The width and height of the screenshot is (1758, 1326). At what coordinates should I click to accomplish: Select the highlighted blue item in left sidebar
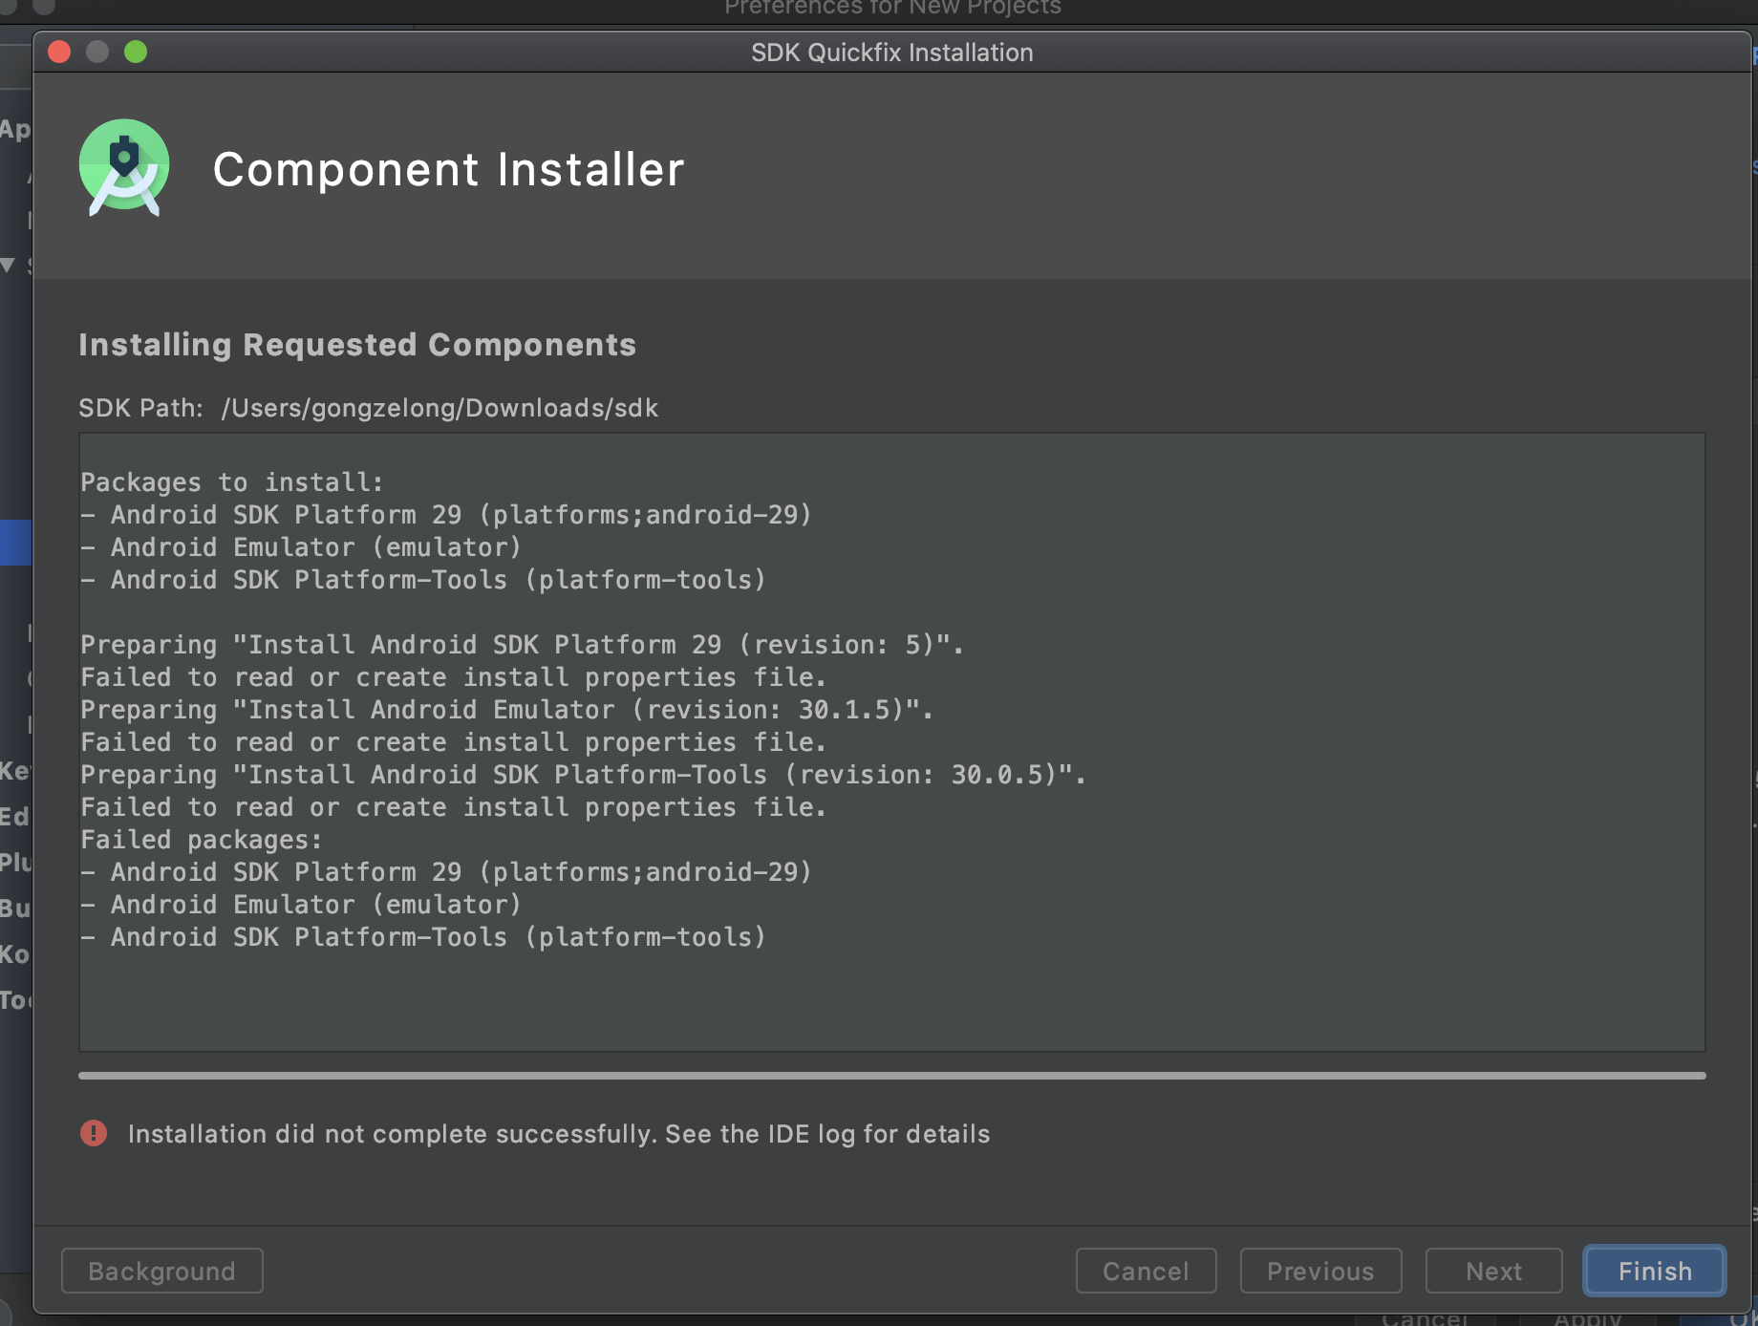coord(15,543)
